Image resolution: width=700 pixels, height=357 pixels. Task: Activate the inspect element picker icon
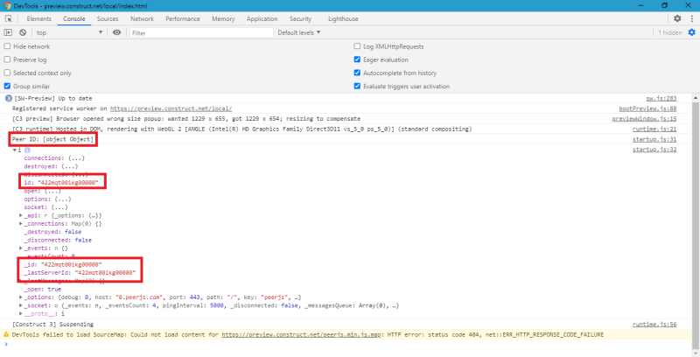(x=8, y=18)
